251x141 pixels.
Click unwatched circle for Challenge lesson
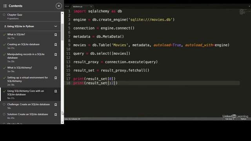pyautogui.click(x=4, y=105)
